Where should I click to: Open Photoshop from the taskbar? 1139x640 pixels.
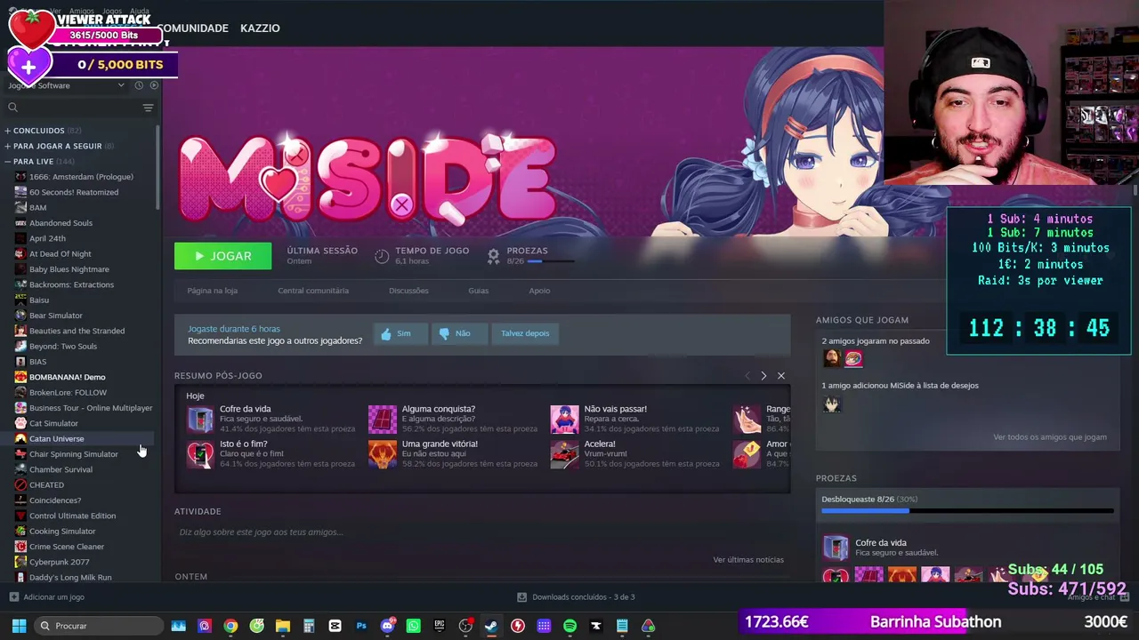click(361, 626)
